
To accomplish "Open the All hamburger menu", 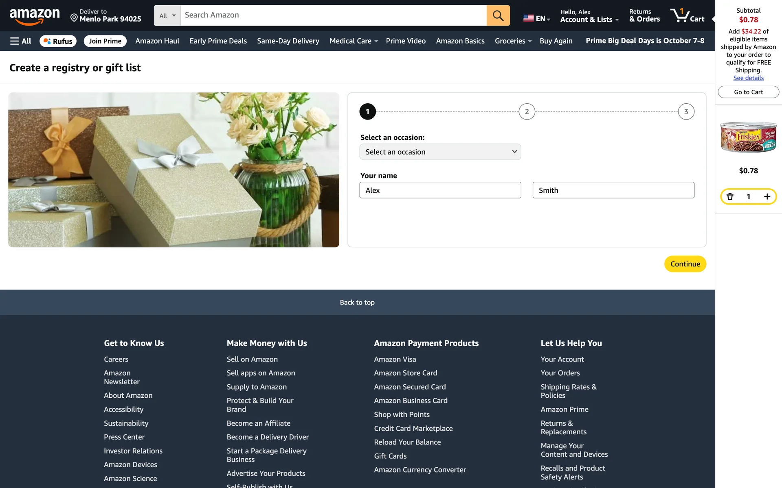I will click(x=20, y=41).
